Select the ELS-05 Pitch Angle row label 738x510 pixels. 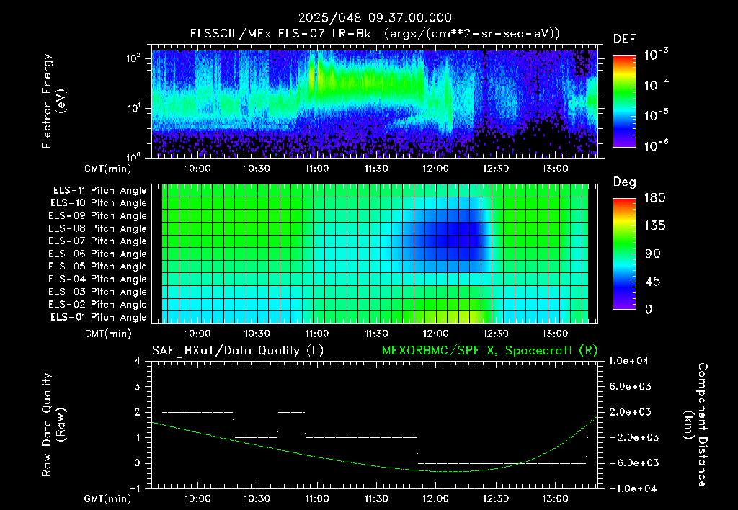(98, 267)
